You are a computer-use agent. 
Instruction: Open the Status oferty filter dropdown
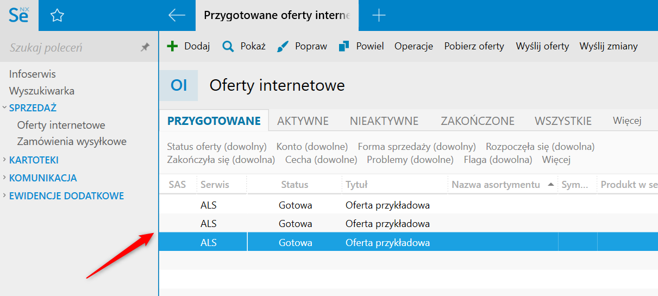click(217, 147)
